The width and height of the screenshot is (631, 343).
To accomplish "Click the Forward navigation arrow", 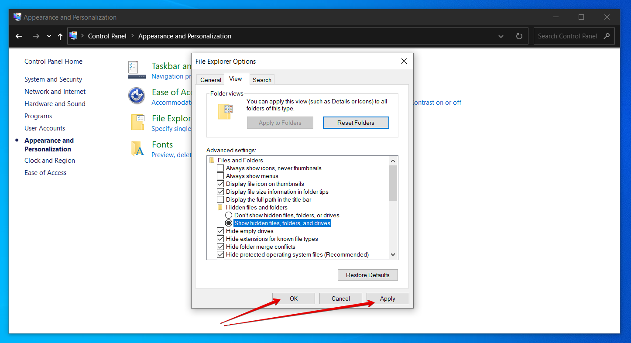I will pyautogui.click(x=36, y=36).
